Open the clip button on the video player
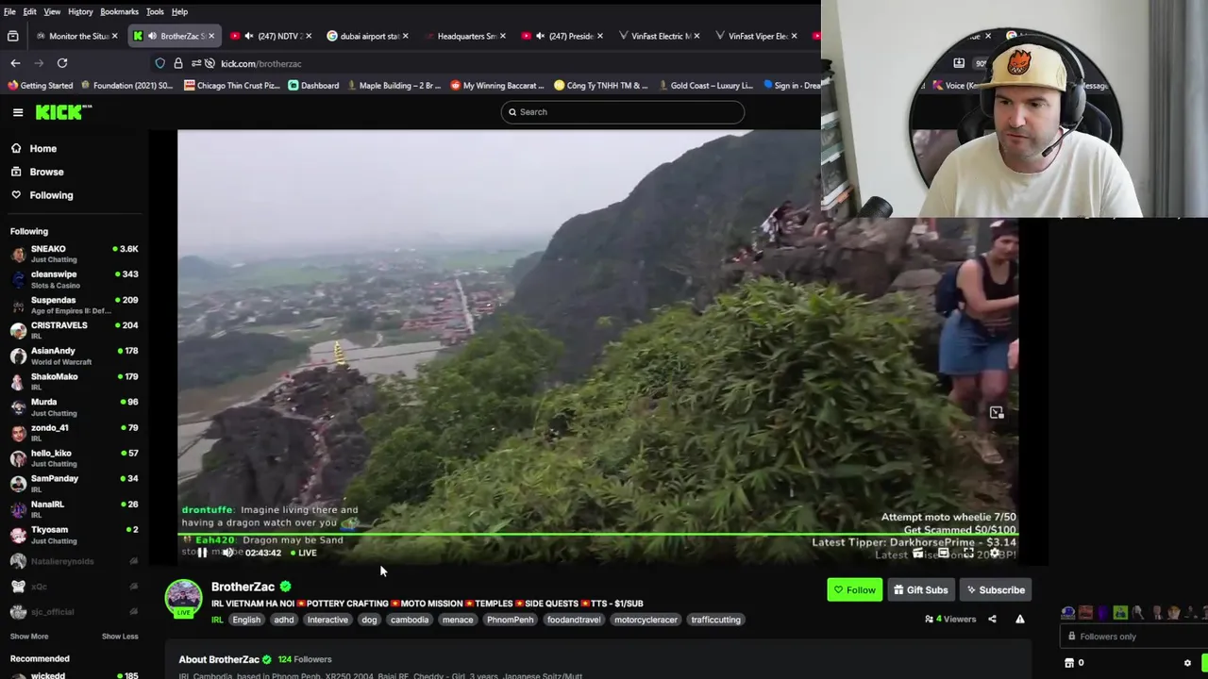1208x679 pixels. point(918,553)
